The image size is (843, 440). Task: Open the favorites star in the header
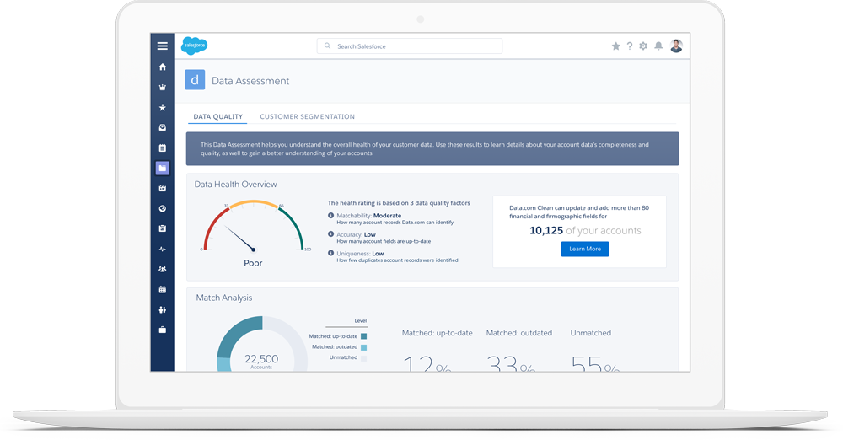[615, 46]
